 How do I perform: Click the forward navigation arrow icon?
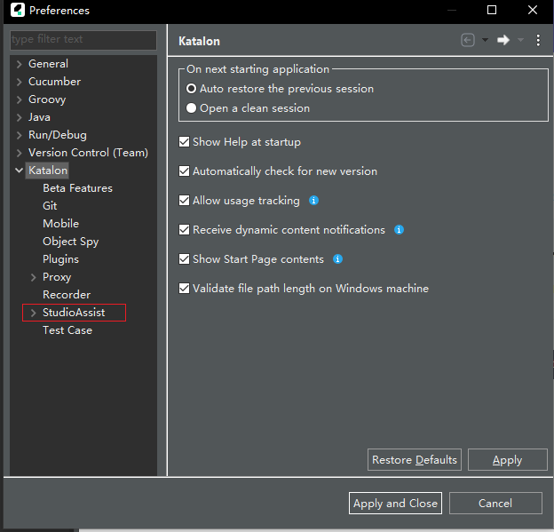coord(503,40)
